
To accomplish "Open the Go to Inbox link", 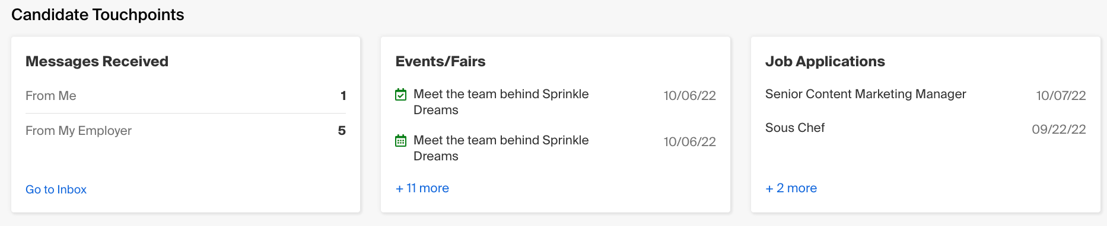I will click(56, 189).
